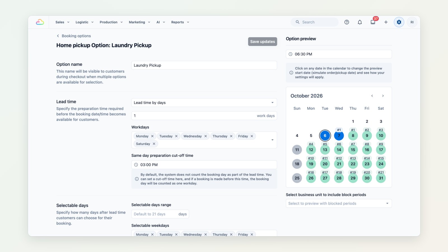448x252 pixels.
Task: Edit the Option name field
Action: pos(204,65)
